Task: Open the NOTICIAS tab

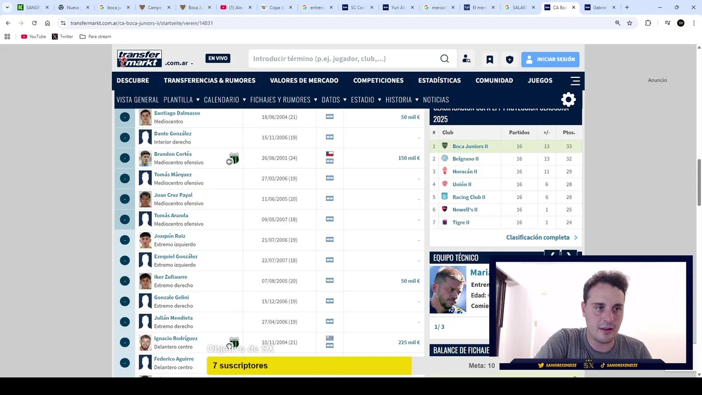Action: [436, 100]
